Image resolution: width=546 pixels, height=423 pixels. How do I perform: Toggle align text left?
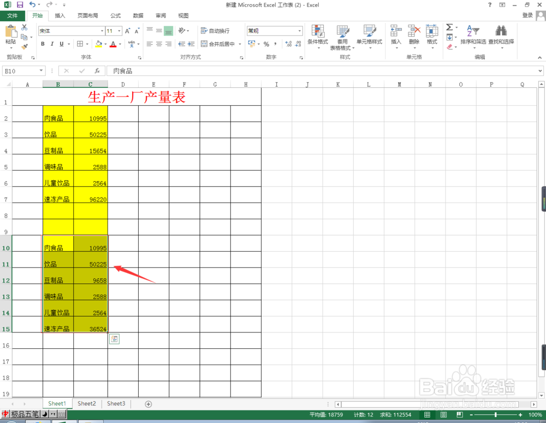[x=150, y=44]
